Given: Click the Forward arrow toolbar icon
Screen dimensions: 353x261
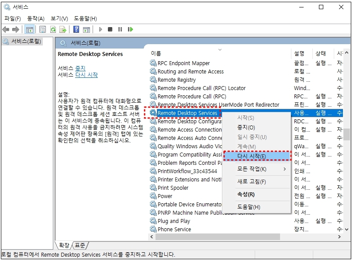Looking at the screenshot, I should [16, 29].
